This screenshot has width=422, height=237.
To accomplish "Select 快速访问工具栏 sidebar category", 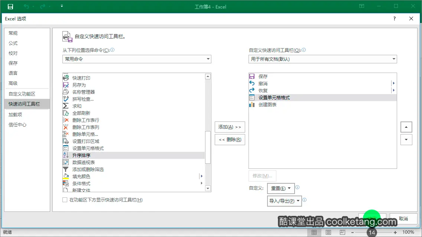I will point(27,104).
